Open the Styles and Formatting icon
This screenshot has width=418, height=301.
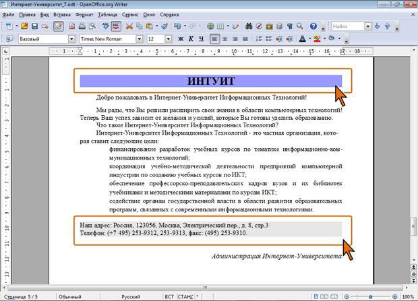click(9, 39)
